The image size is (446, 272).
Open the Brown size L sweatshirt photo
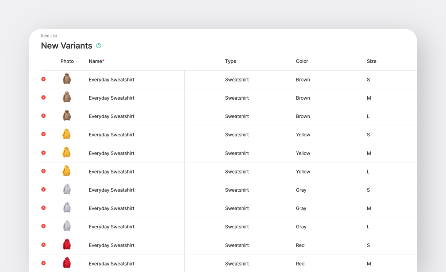click(x=66, y=116)
